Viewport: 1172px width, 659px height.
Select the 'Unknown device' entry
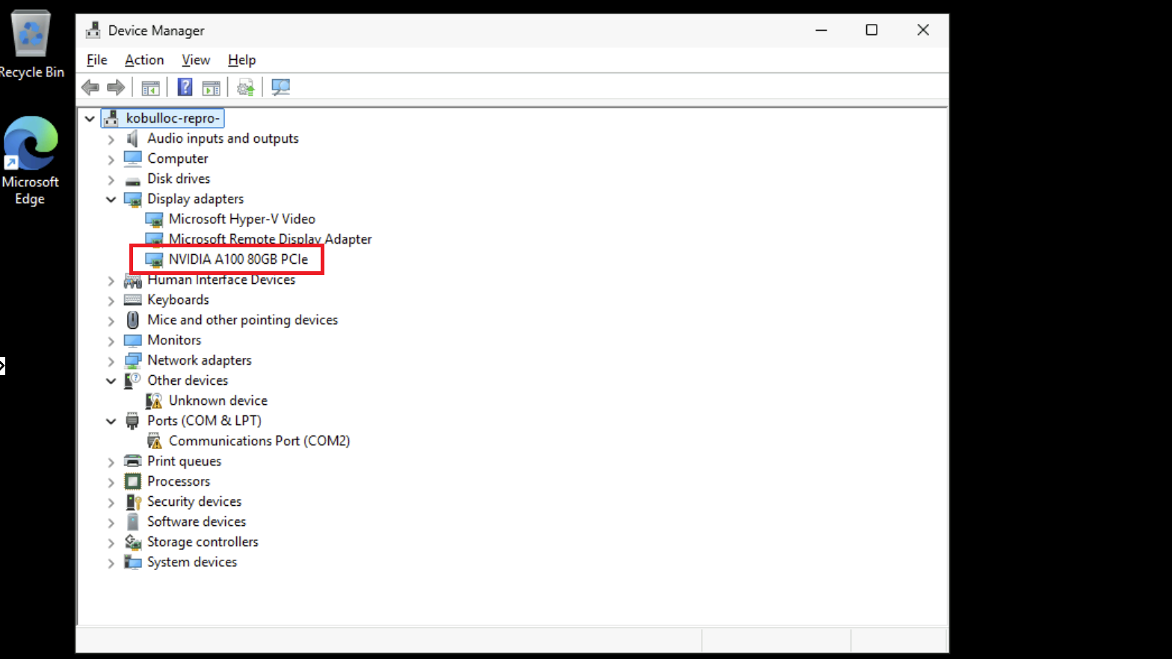click(218, 400)
